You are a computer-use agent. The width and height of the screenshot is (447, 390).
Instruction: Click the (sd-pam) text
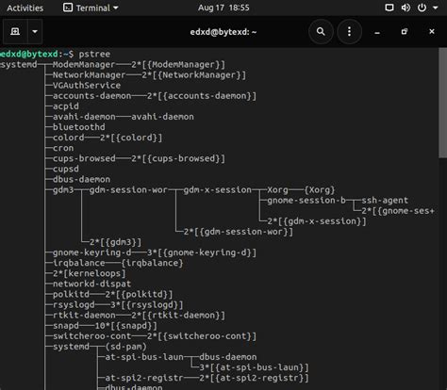point(126,347)
